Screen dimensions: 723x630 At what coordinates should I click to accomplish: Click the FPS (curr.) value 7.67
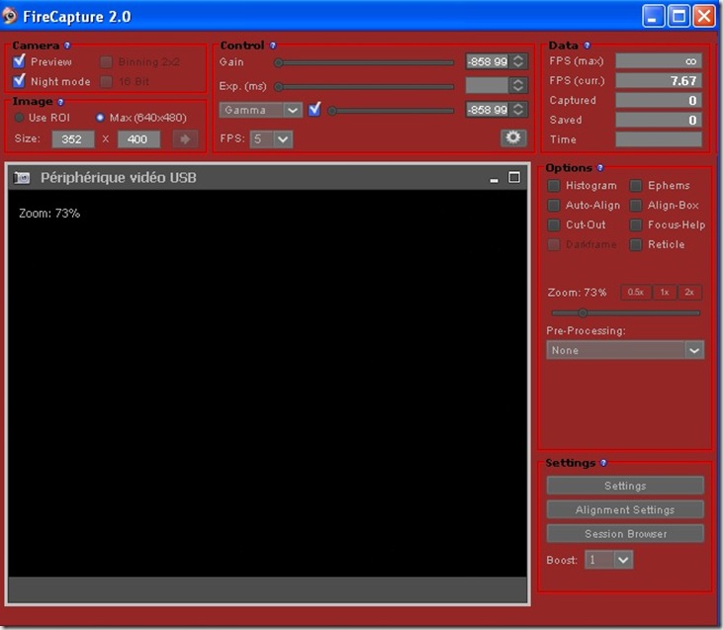[659, 81]
